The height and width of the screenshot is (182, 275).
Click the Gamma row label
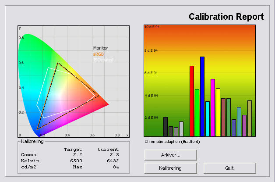click(28, 155)
